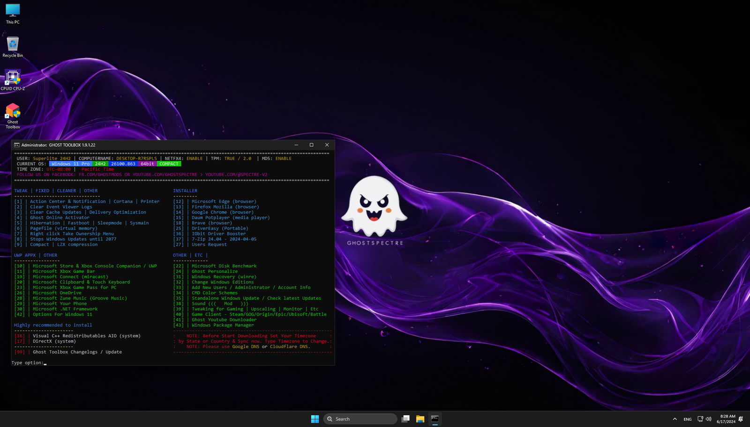Viewport: 750px width, 427px height.
Task: Open the CPUID CPU-Z desktop shortcut
Action: coord(13,80)
